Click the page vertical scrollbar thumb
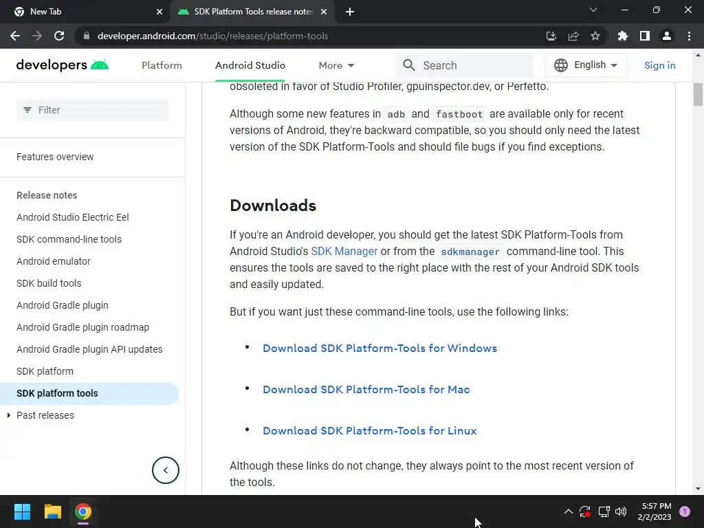This screenshot has height=528, width=704. [x=698, y=95]
